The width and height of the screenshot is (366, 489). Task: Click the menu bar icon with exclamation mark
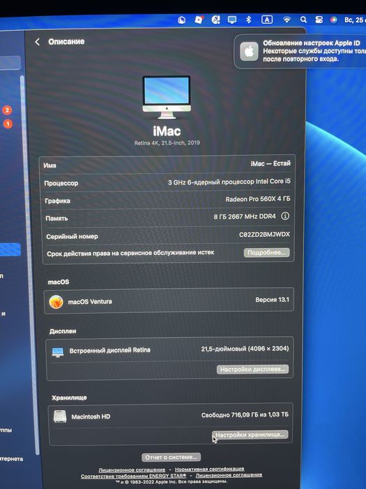[215, 20]
